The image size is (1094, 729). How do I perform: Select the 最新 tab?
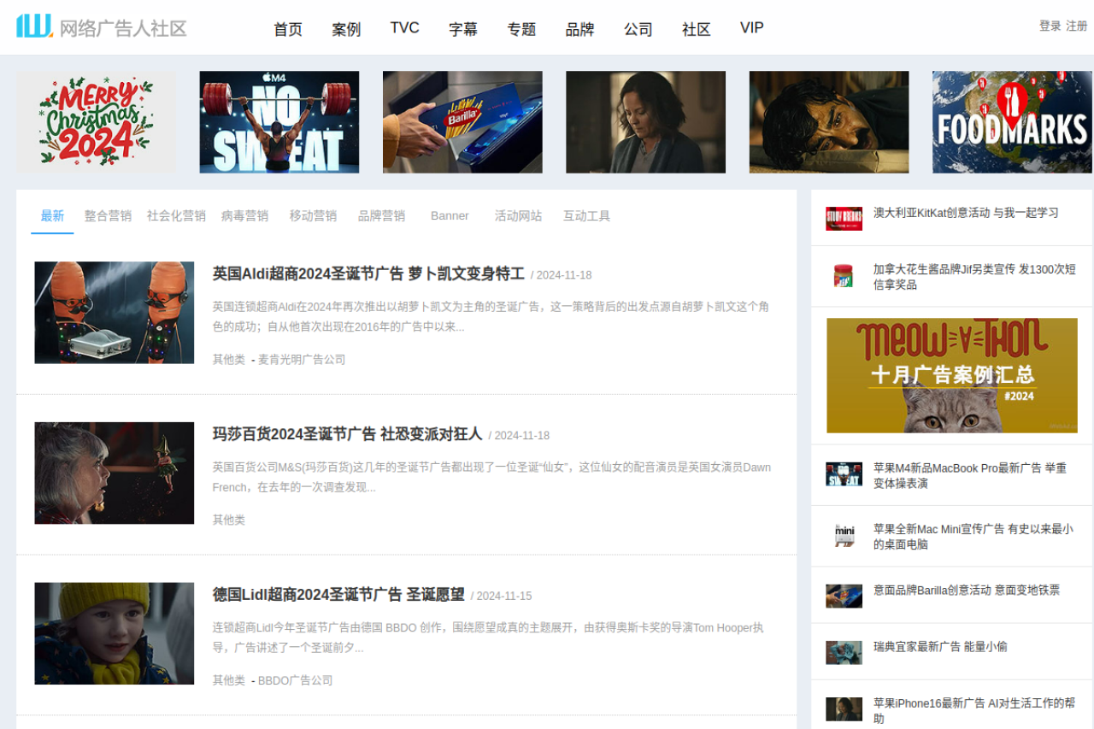[x=52, y=216]
